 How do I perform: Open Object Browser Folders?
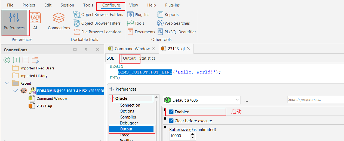[x=98, y=15]
